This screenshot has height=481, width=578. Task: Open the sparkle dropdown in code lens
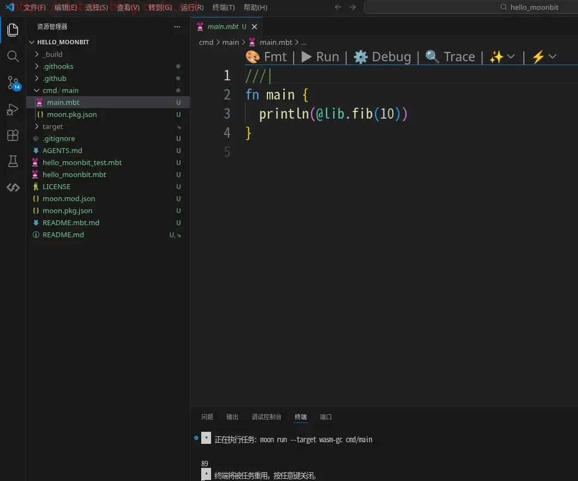502,57
